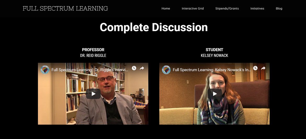
Task: Click the Complete Discussion heading
Action: 154,27
